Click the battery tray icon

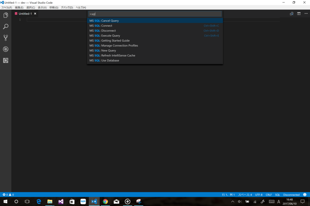[247, 201]
